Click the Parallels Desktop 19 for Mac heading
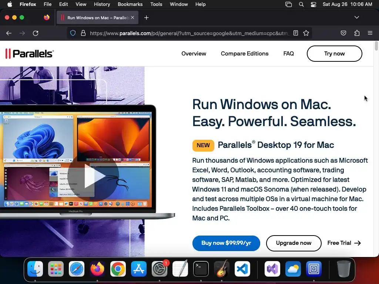This screenshot has height=284, width=379. (x=276, y=145)
